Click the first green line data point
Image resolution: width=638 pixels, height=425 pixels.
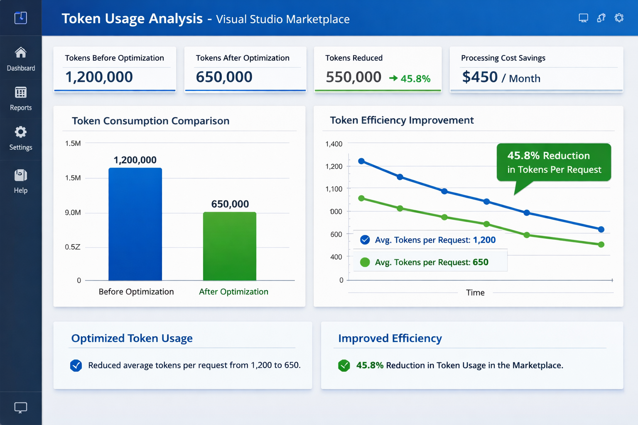(x=361, y=198)
